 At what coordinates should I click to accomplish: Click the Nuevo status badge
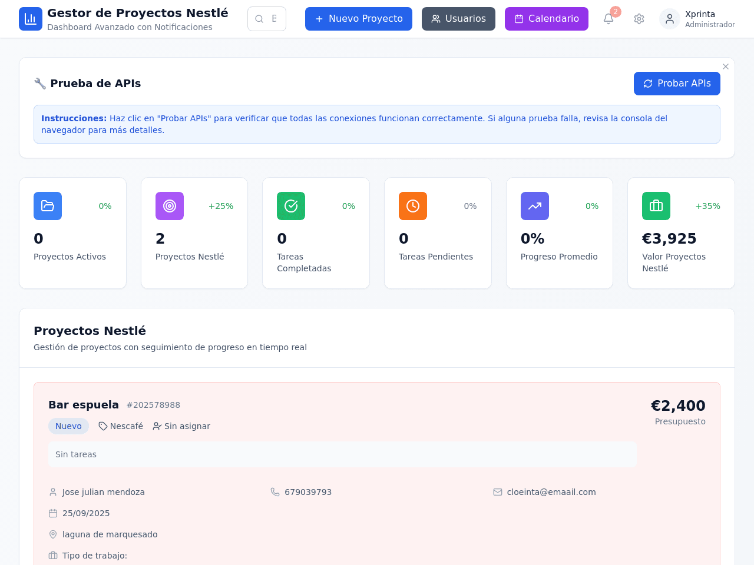68,426
